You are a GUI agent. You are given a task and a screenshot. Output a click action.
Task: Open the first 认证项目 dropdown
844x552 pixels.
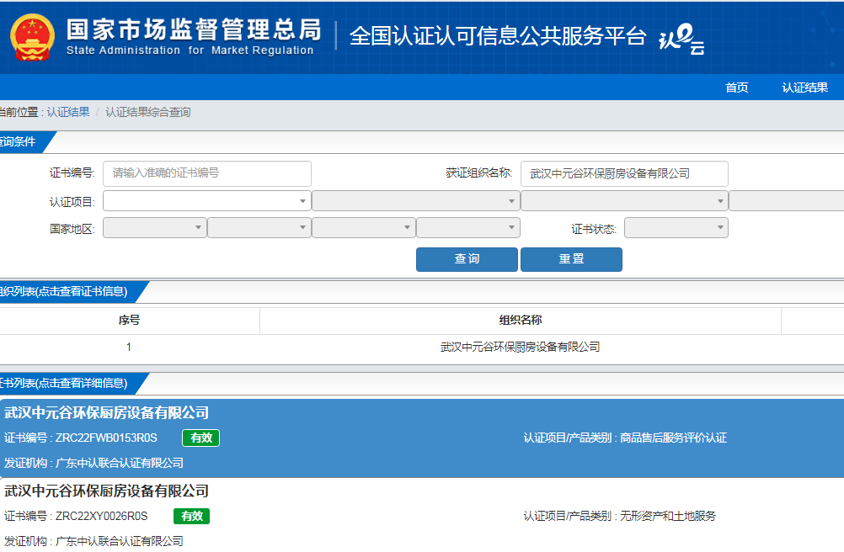click(x=207, y=201)
